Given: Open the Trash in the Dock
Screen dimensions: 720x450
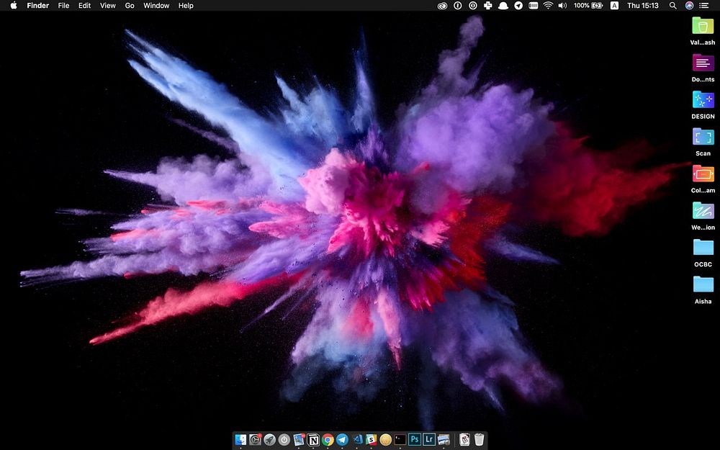Looking at the screenshot, I should pos(479,440).
